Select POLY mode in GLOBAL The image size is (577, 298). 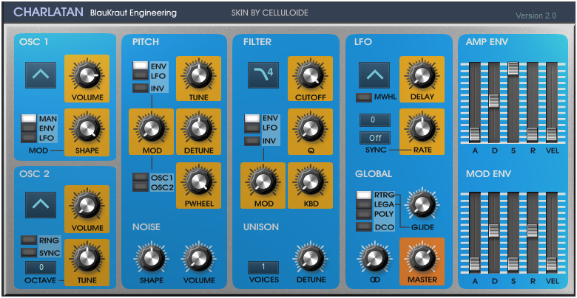click(x=363, y=214)
